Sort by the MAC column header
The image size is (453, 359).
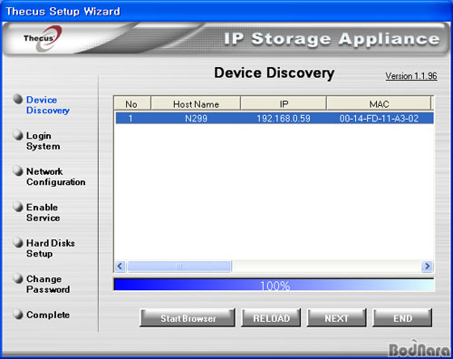click(x=379, y=104)
